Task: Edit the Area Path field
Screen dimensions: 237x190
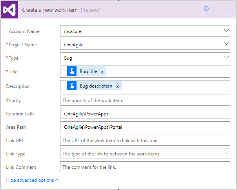Action: click(145, 127)
